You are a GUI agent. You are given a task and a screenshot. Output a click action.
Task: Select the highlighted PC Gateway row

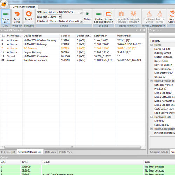(73, 48)
